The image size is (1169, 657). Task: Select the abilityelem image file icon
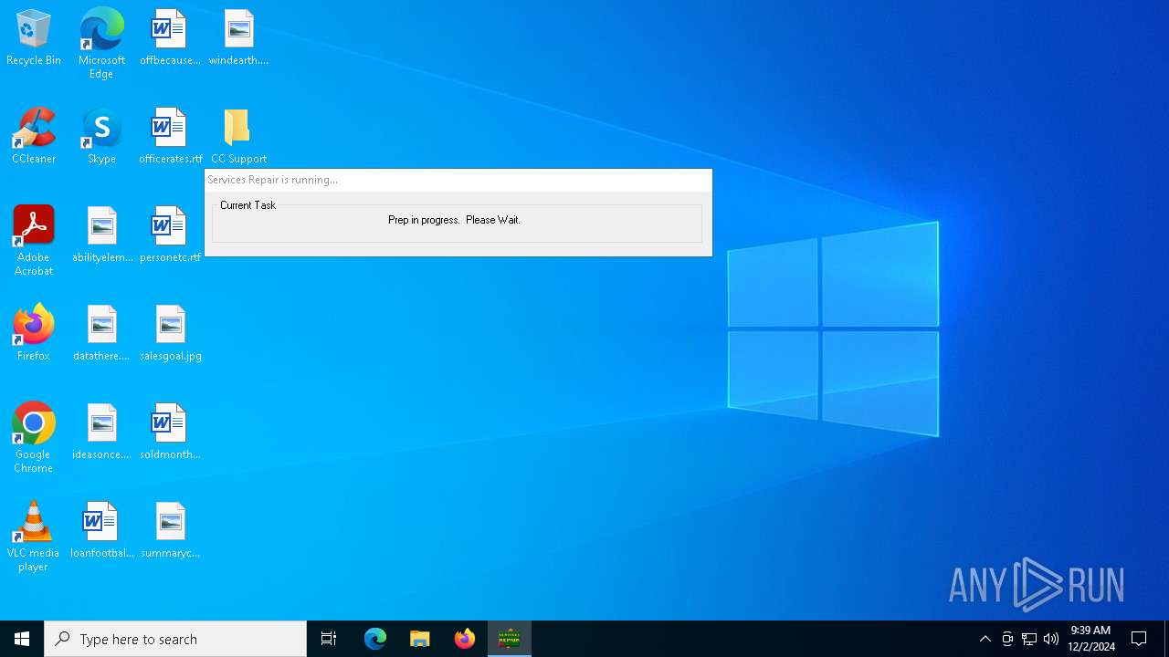click(102, 235)
